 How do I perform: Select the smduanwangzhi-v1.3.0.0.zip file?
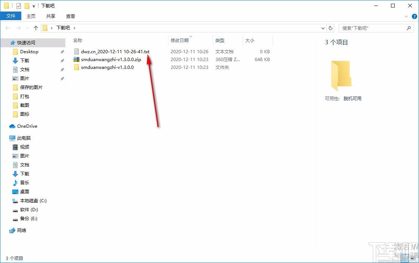pyautogui.click(x=111, y=60)
